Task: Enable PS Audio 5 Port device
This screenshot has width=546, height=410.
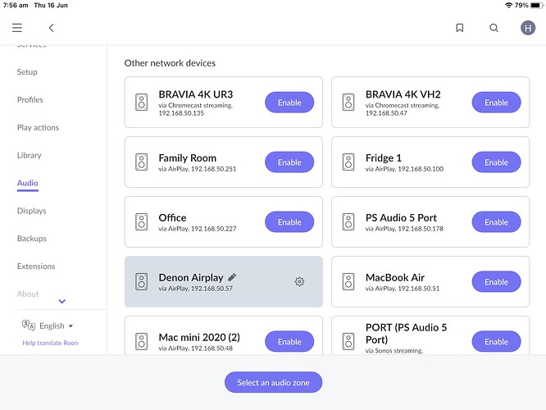Action: pos(496,222)
